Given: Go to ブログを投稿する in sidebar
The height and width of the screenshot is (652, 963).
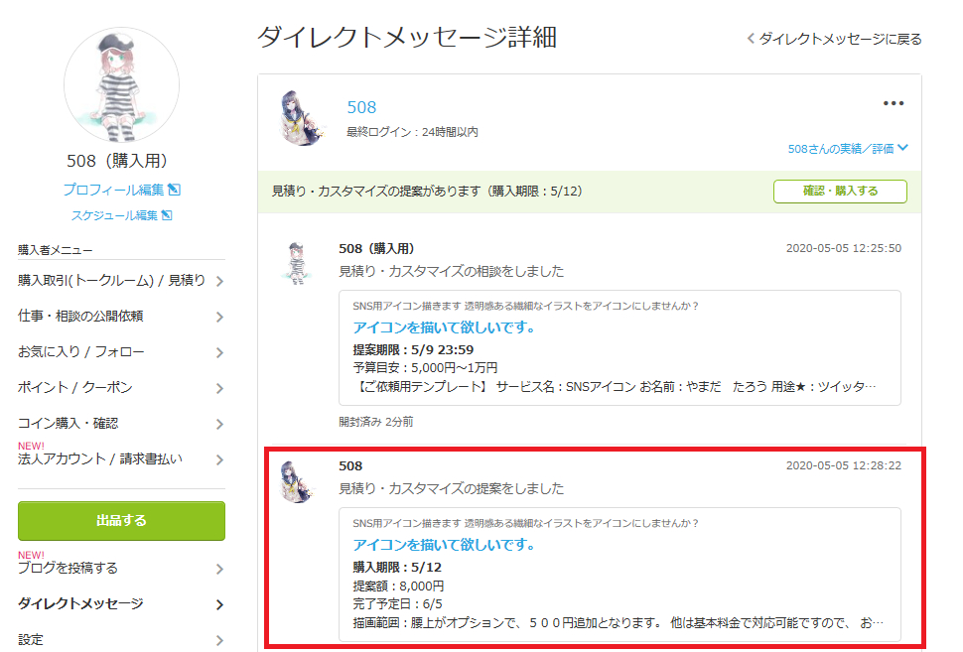Looking at the screenshot, I should tap(121, 568).
